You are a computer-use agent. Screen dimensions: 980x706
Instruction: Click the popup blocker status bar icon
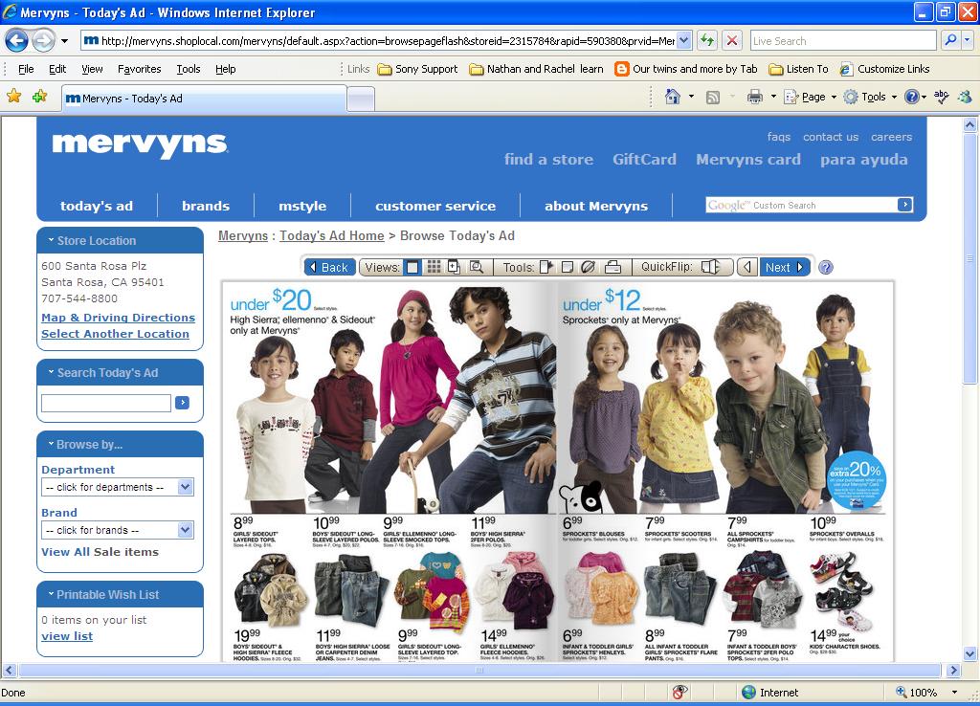[x=680, y=692]
